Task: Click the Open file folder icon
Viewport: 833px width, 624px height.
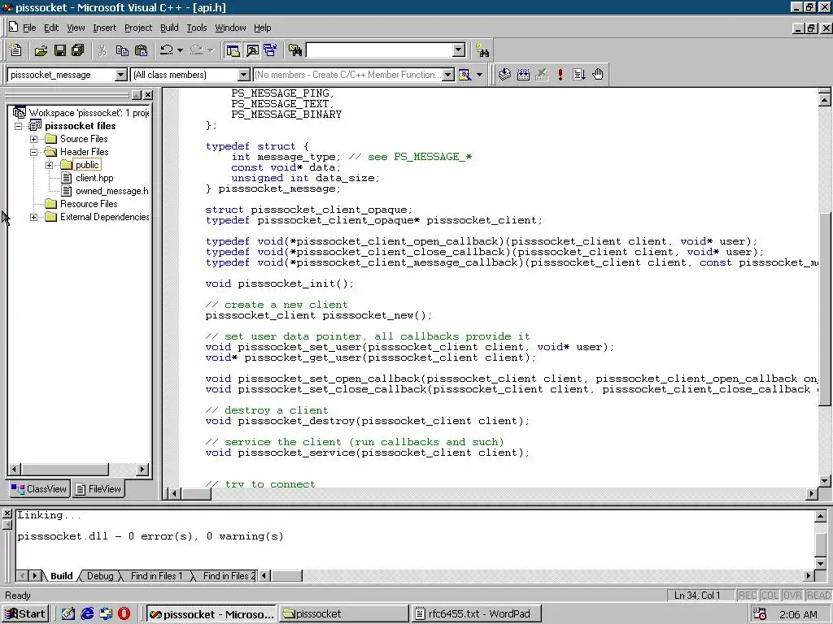Action: coord(41,50)
